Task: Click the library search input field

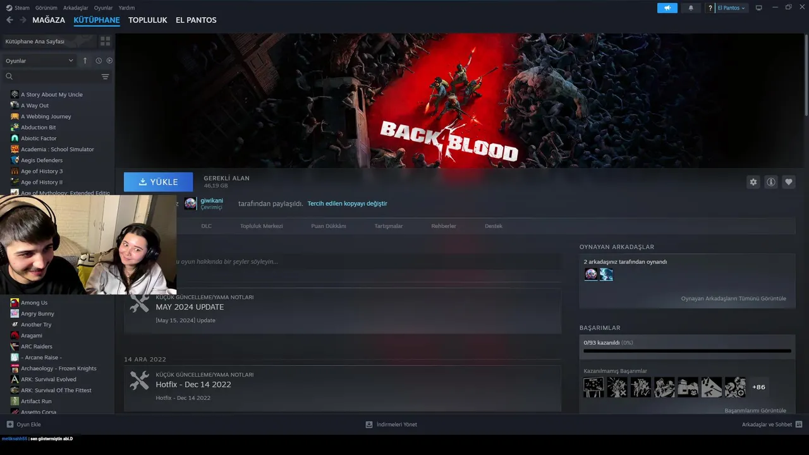Action: 57,76
